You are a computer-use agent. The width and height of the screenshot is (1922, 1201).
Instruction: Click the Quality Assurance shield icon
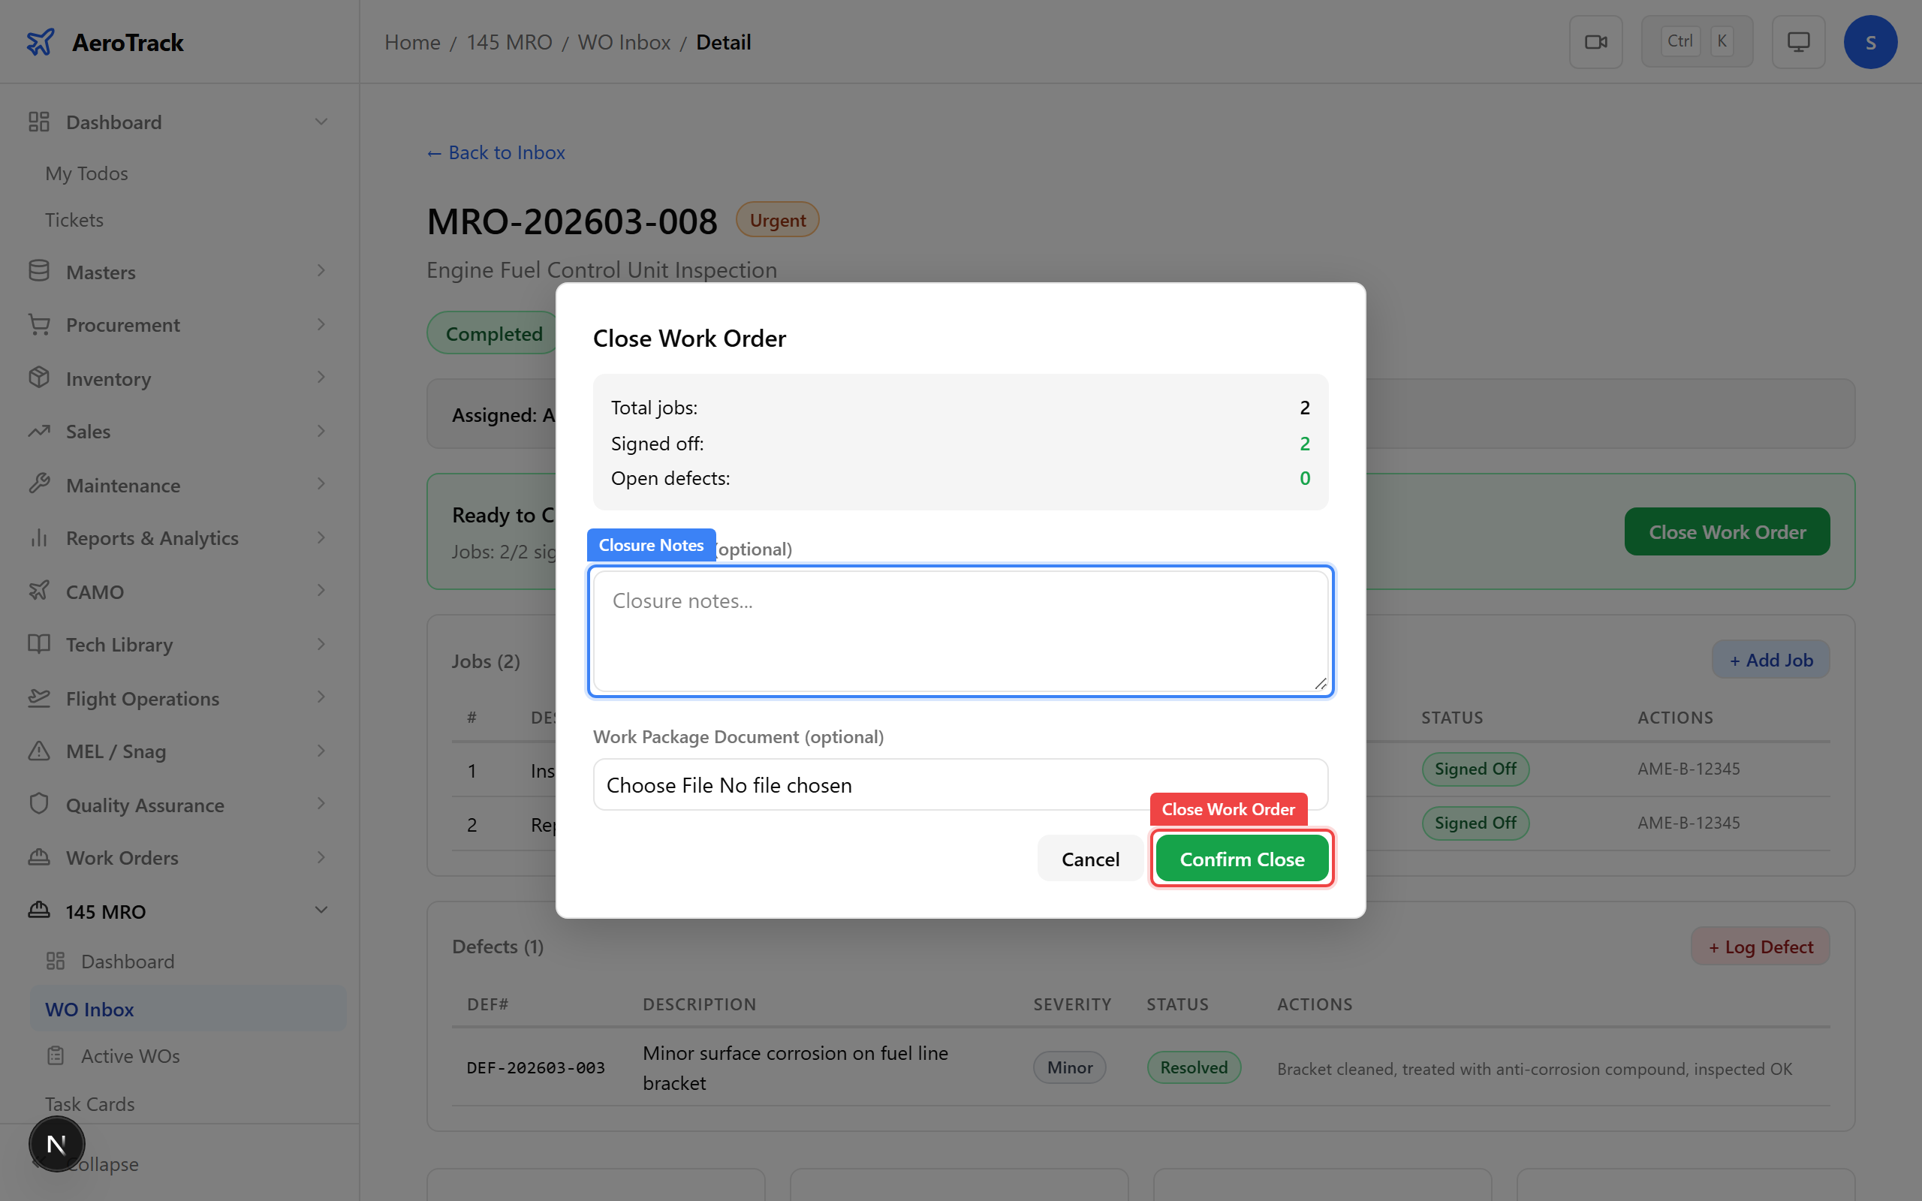(x=39, y=804)
